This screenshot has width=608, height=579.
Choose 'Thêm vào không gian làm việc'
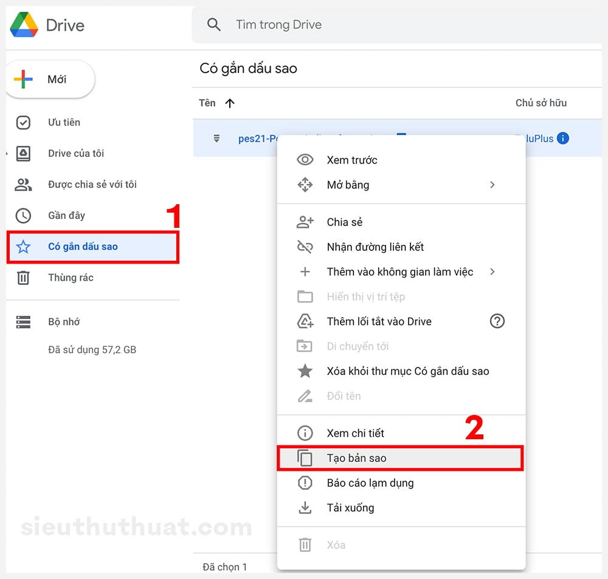pos(401,272)
